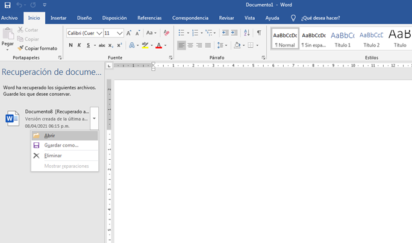The image size is (412, 243).
Task: Select align right paragraph button
Action: coord(199,45)
